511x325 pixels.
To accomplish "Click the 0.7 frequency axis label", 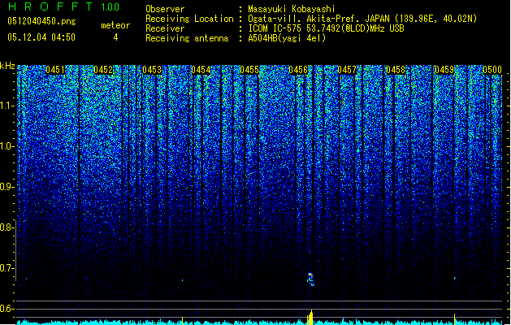I will (6, 268).
